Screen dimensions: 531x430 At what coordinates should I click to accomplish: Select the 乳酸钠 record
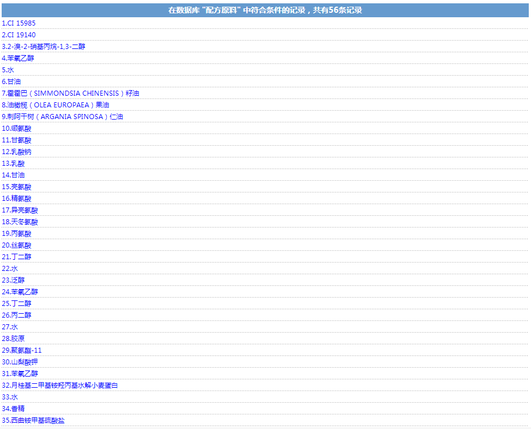tap(17, 152)
